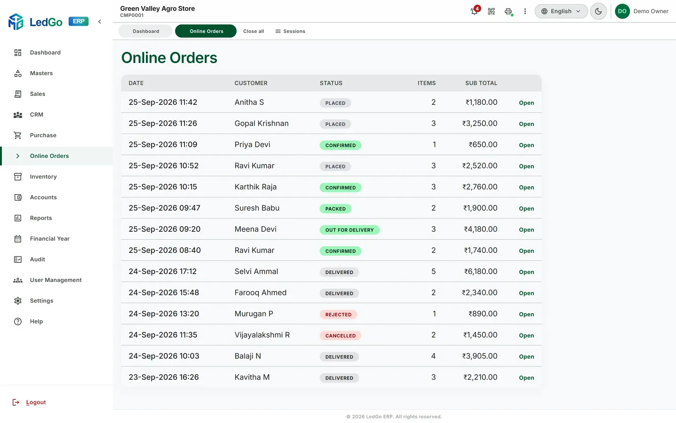Open Reports from the sidebar
676x423 pixels.
click(x=41, y=218)
